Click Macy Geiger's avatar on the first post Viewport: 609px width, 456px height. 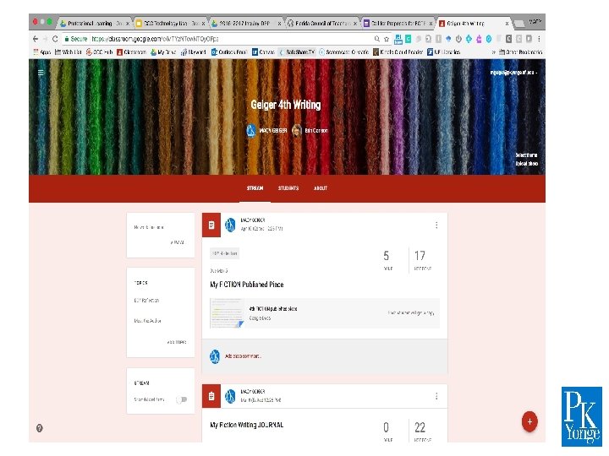(x=230, y=225)
